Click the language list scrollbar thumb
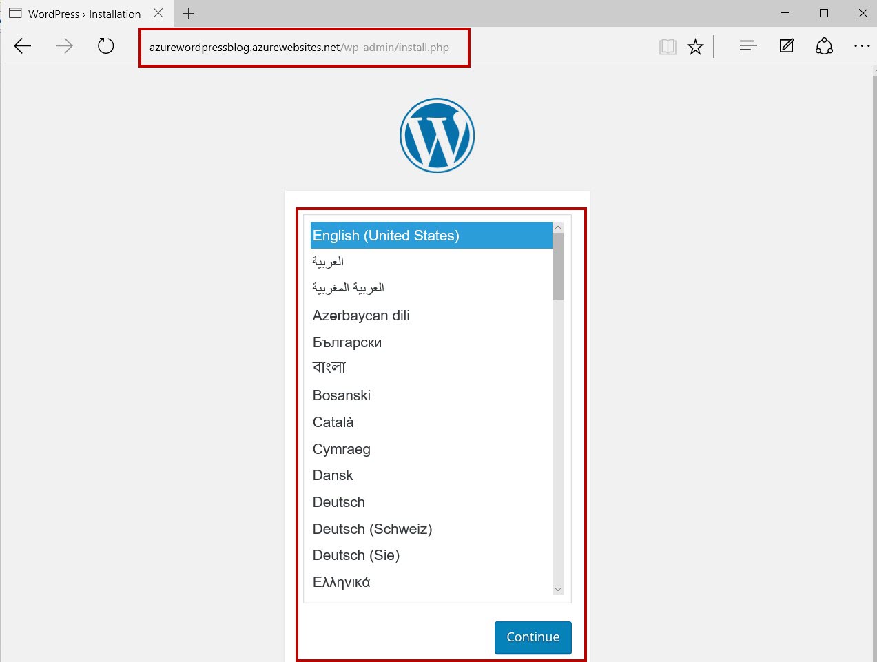The image size is (877, 662). click(558, 267)
